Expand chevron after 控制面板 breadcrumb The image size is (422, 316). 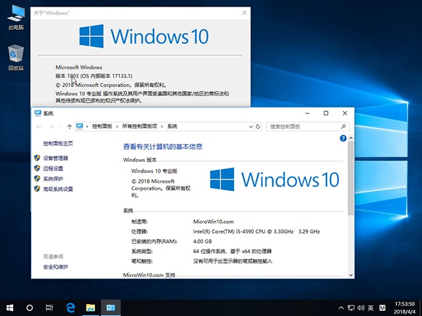tap(117, 126)
